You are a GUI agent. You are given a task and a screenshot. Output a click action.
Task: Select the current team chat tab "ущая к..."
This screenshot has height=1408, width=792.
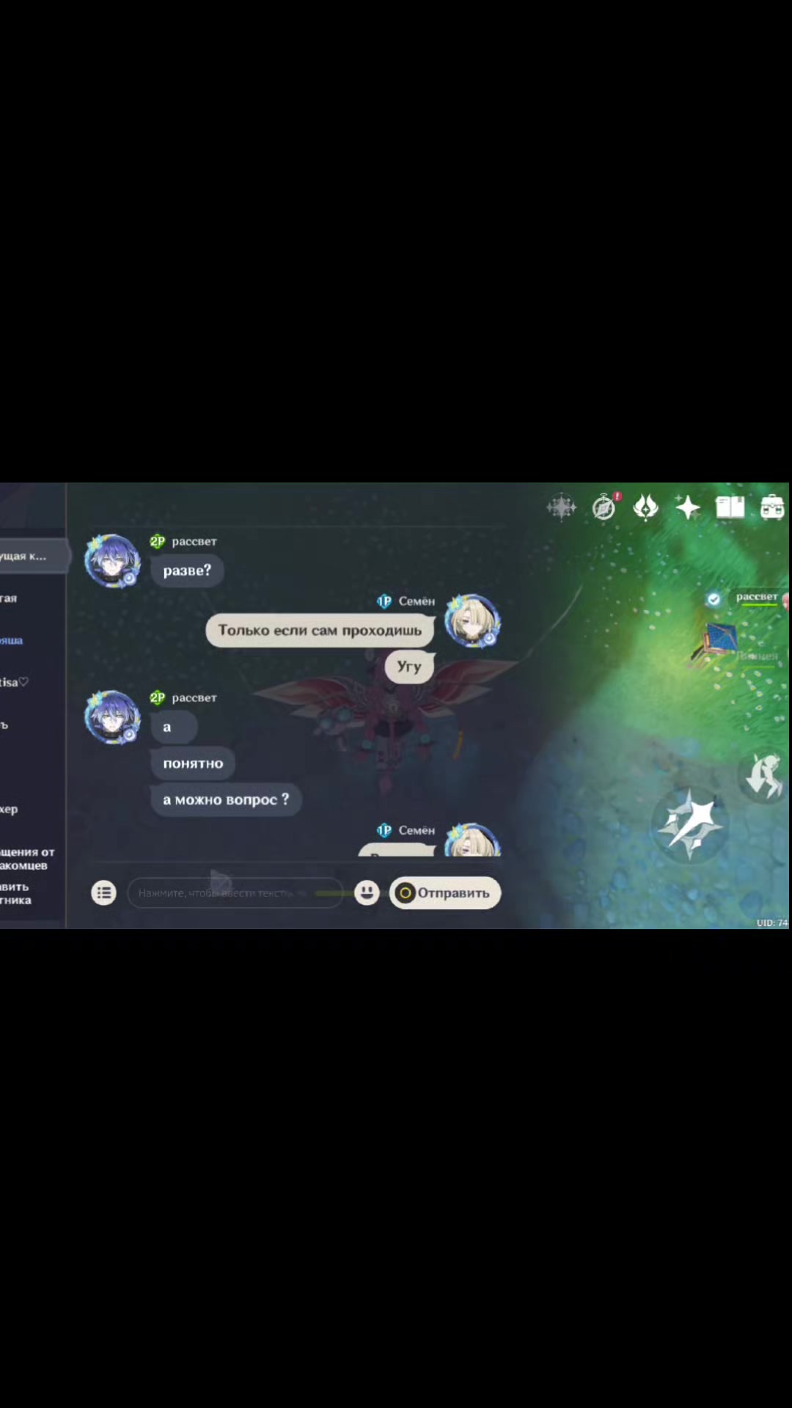(33, 556)
